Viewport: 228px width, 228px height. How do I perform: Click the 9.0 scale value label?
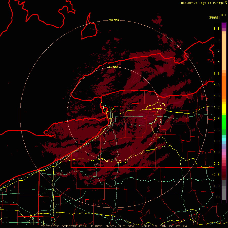217,40
